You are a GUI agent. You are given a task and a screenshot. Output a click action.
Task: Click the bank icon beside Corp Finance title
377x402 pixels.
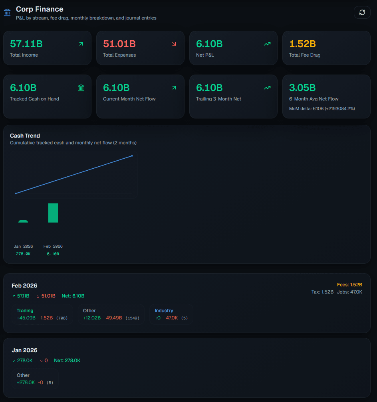coord(7,12)
